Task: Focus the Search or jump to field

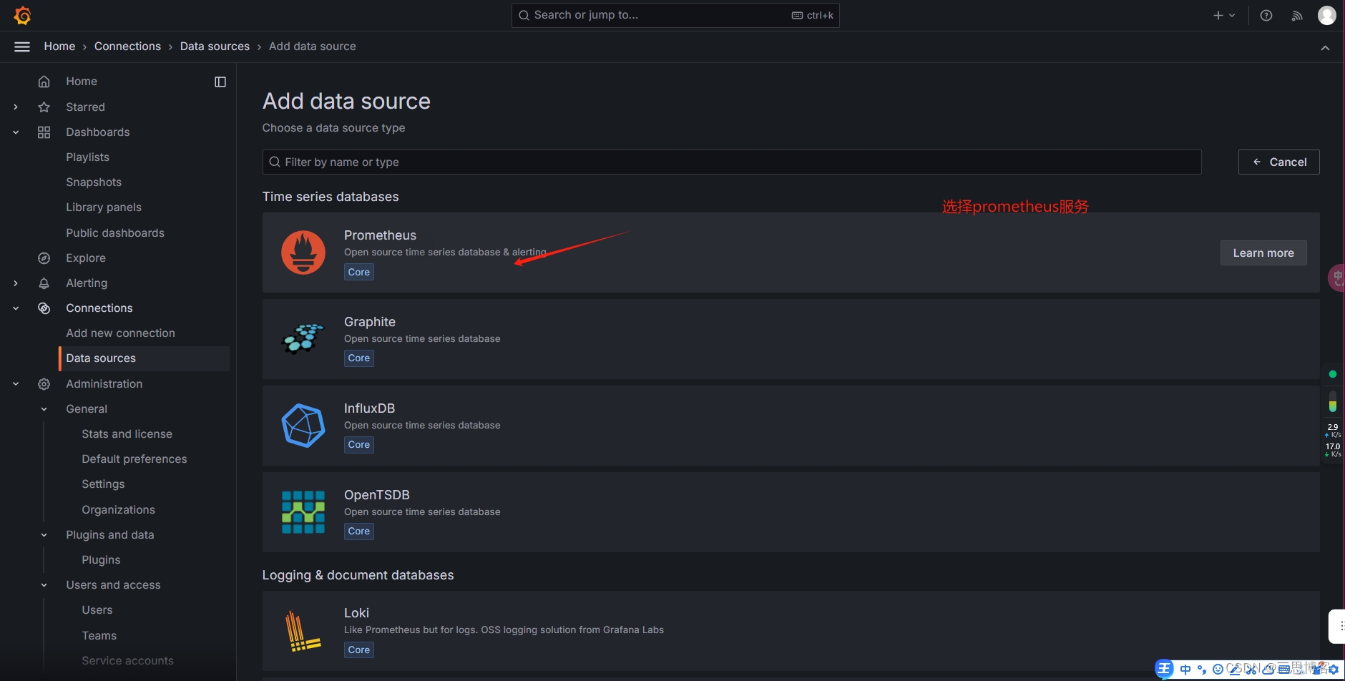Action: [675, 15]
